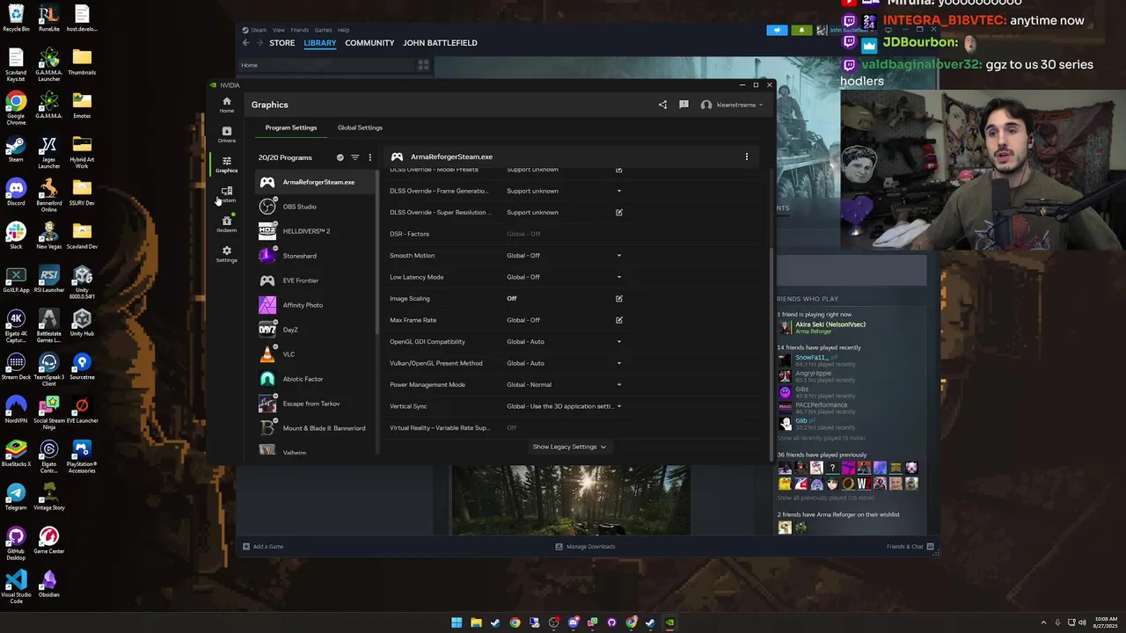This screenshot has height=633, width=1126.
Task: Open the three-dot menu for ArmaReforgerSteam.exe
Action: 747,156
